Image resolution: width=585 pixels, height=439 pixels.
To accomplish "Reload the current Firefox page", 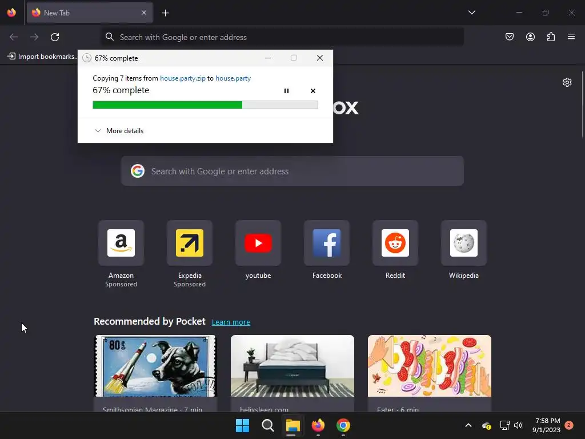I will pyautogui.click(x=55, y=37).
